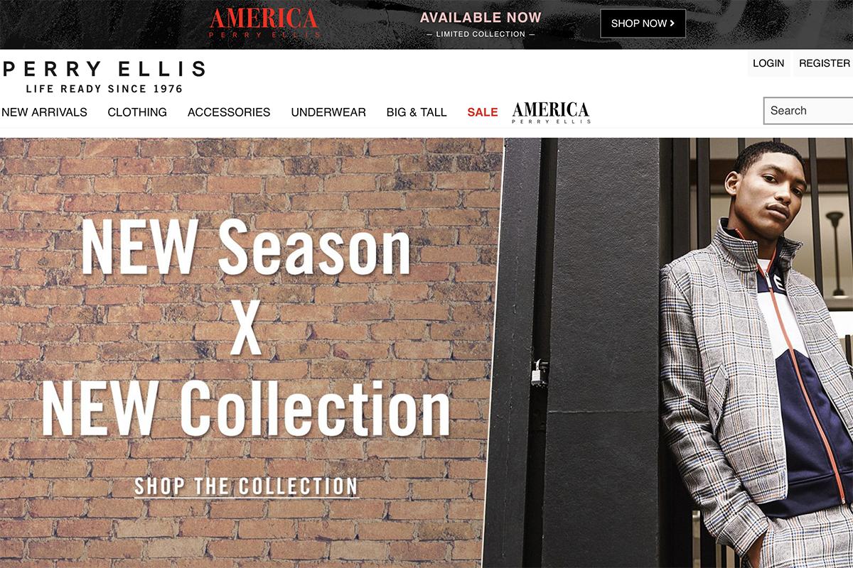Open the REGISTER link
Screen dimensions: 853x568
pos(824,63)
